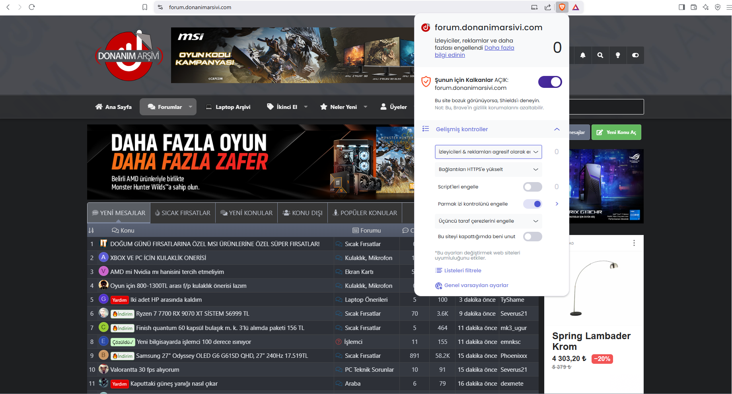Turn off Shields for forum.donanimarsivi.com
This screenshot has width=732, height=394.
click(550, 82)
